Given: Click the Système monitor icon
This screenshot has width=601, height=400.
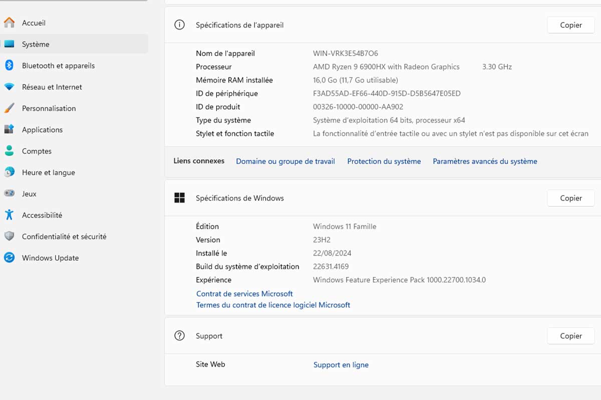Looking at the screenshot, I should tap(9, 44).
